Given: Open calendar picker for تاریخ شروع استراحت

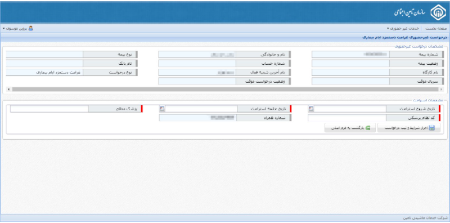Looking at the screenshot, I should pyautogui.click(x=311, y=109).
